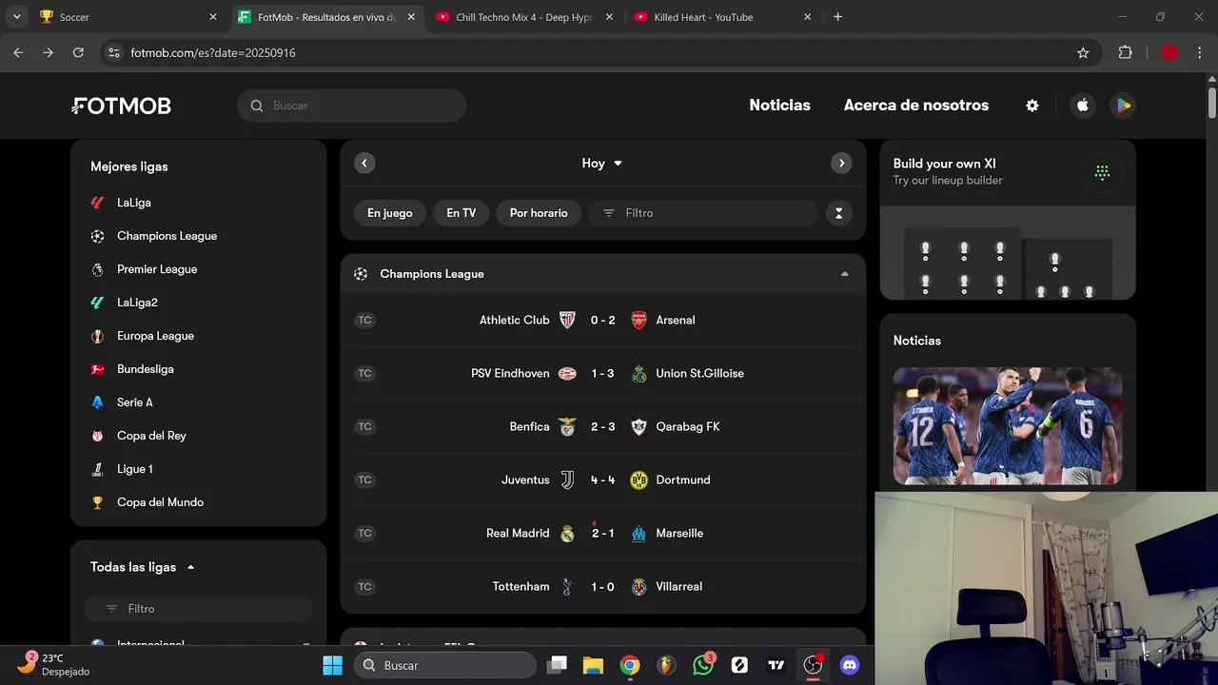Screen dimensions: 1218x685
Task: Switch to Killed Heart YouTube tab
Action: tap(720, 17)
